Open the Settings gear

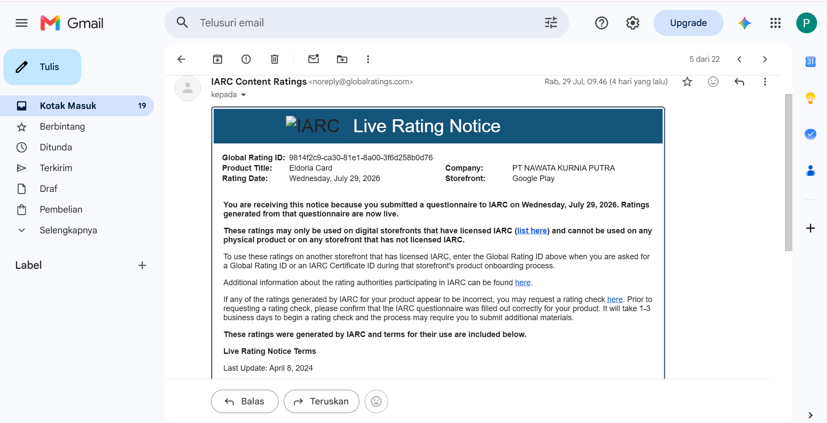coord(632,23)
